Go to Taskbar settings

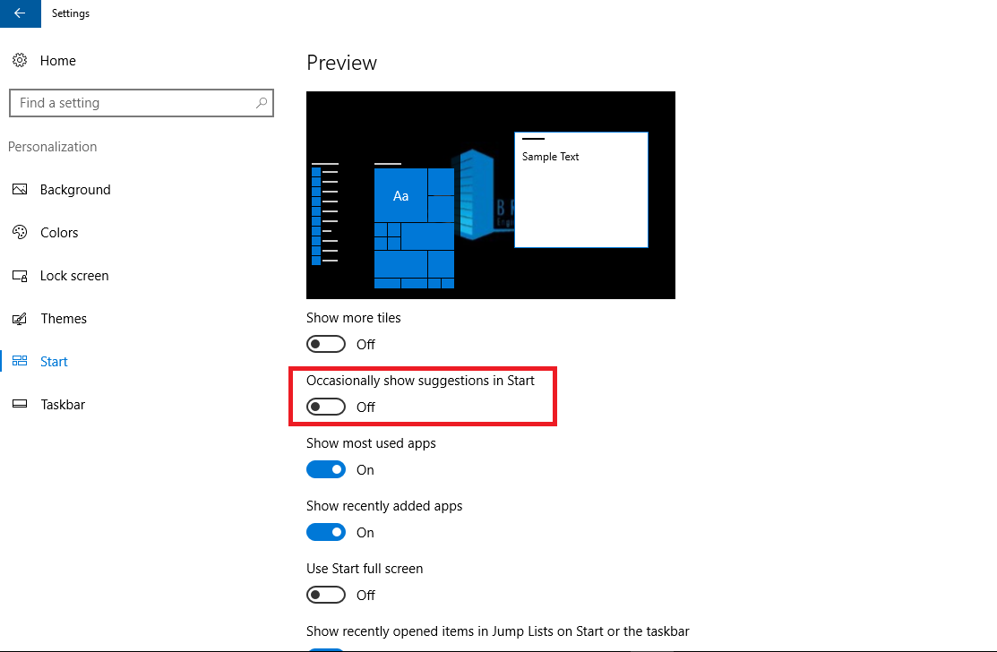pos(63,405)
